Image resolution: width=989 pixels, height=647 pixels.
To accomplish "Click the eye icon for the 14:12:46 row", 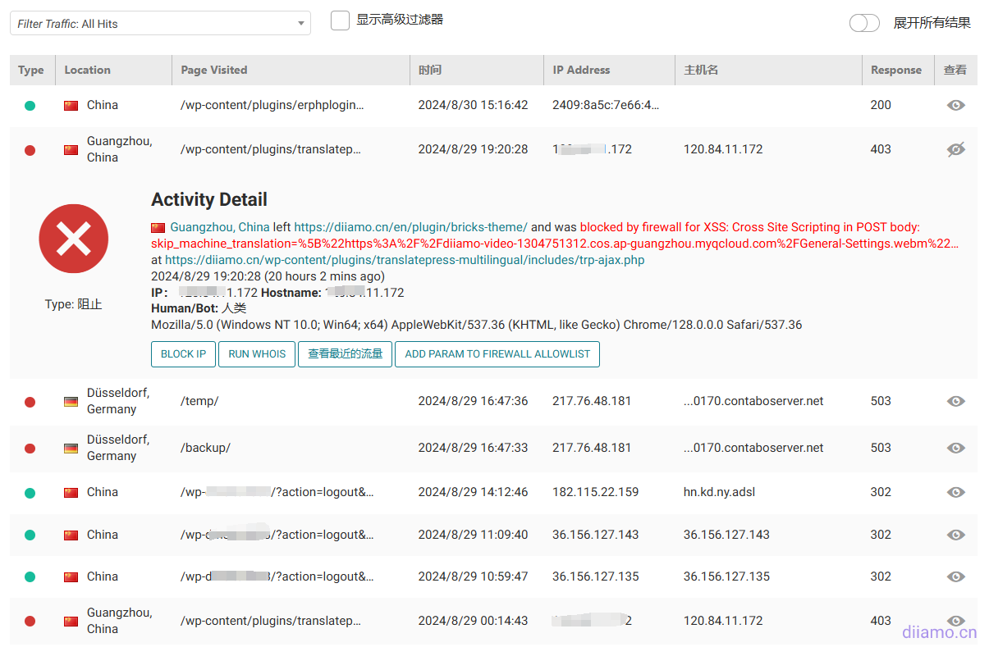I will (x=955, y=492).
